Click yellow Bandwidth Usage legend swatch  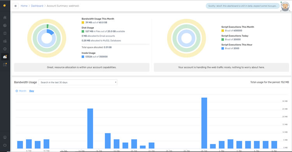[x=83, y=22]
